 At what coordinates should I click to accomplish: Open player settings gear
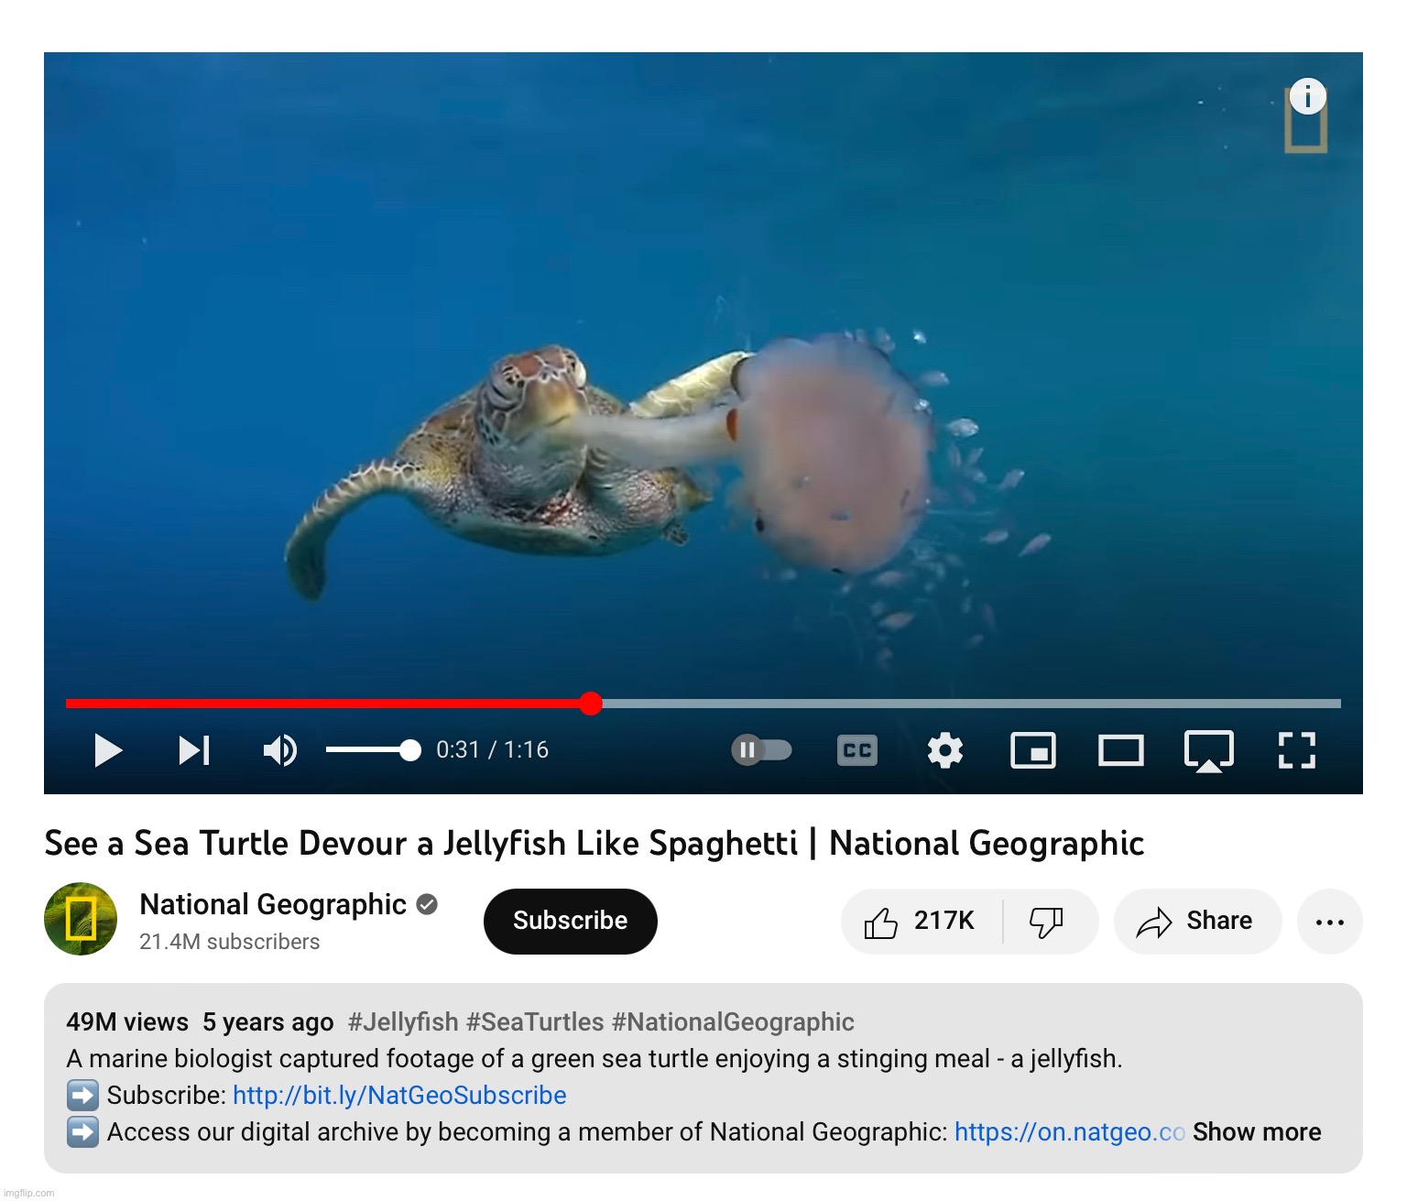945,750
